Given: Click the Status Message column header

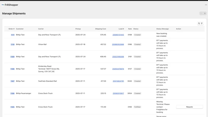Looking at the screenshot, I should point(162,29).
